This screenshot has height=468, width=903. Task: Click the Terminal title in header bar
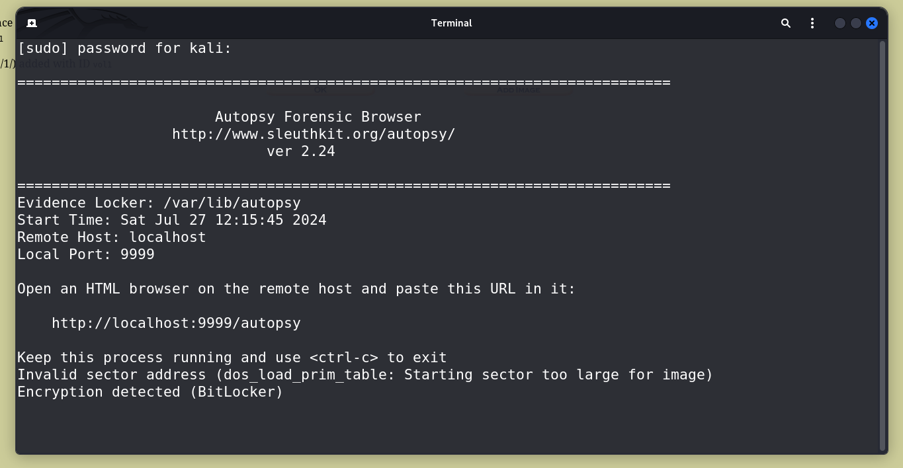451,23
